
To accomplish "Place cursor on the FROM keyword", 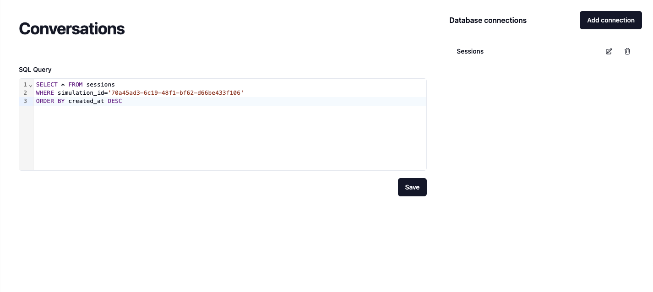I will (x=76, y=85).
